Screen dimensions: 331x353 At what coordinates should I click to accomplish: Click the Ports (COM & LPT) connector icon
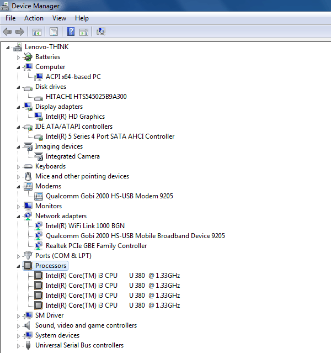click(x=28, y=256)
